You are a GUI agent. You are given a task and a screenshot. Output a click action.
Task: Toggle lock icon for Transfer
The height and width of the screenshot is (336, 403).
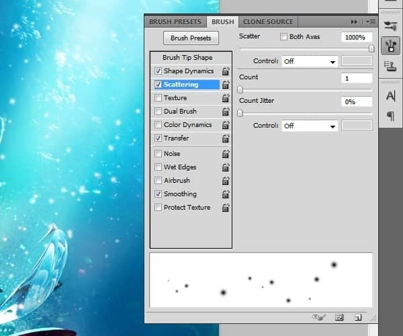(x=226, y=138)
